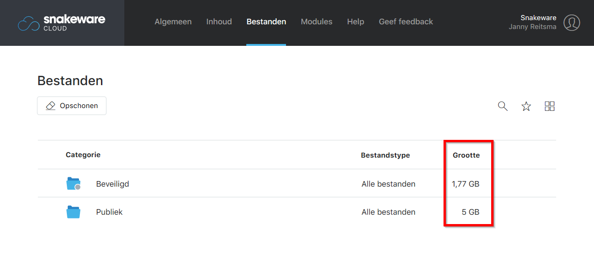This screenshot has height=254, width=594.
Task: Click the Snakeware Cloud logo
Action: click(62, 23)
